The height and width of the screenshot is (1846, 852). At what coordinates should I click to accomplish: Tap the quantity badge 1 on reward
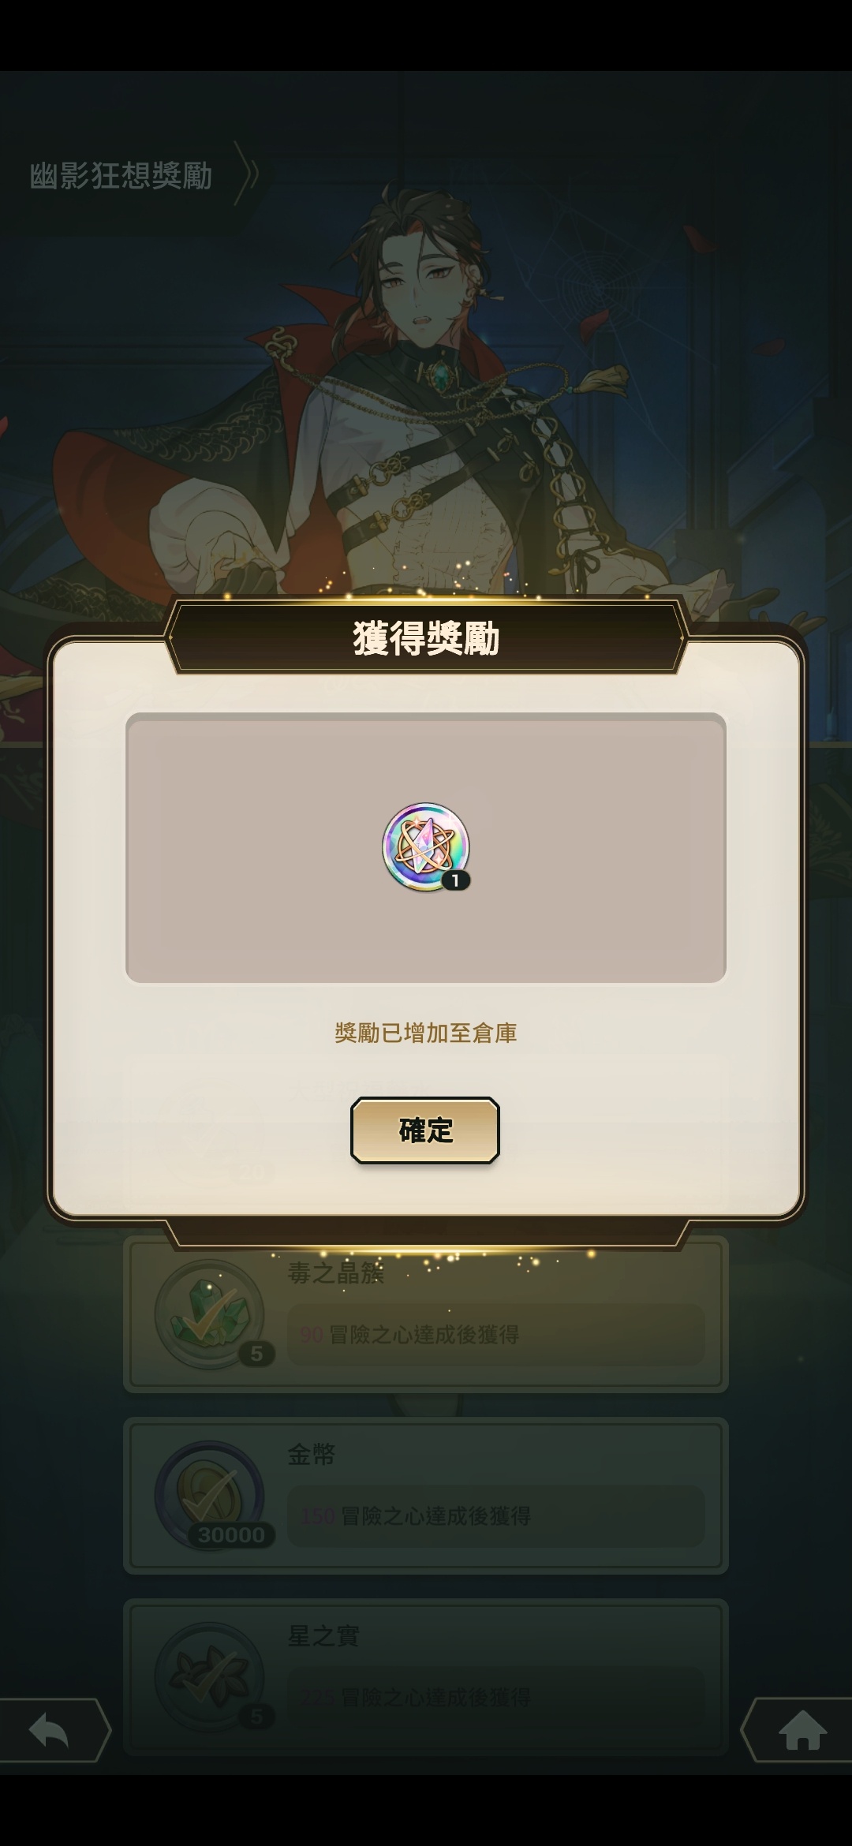click(x=455, y=880)
